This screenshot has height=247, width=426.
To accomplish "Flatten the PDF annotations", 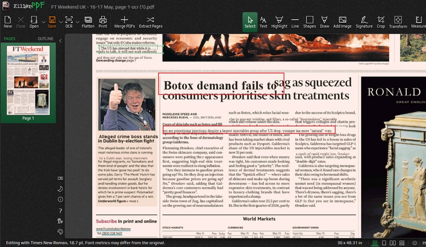I will click(88, 22).
